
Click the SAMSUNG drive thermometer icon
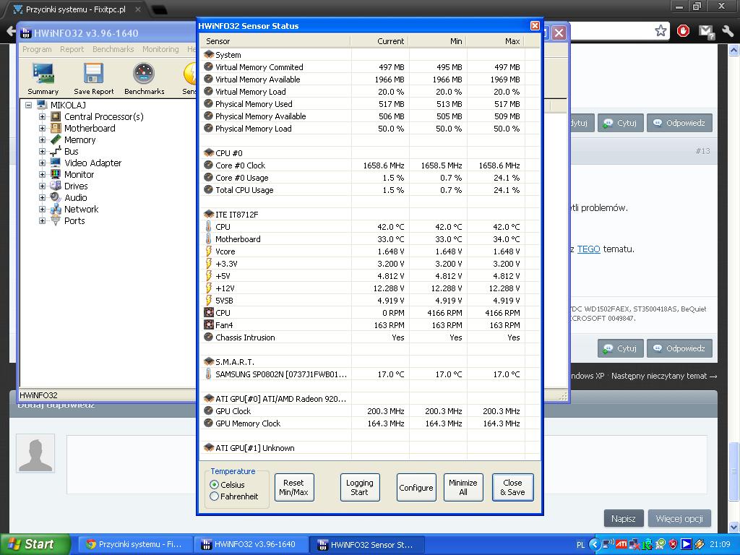click(208, 374)
